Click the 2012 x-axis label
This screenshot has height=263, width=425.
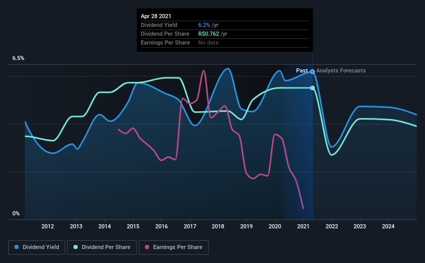pos(48,226)
